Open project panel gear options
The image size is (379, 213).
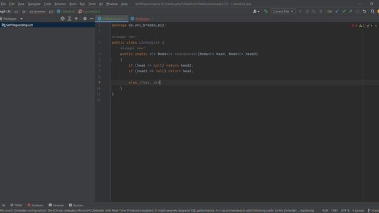(85, 18)
